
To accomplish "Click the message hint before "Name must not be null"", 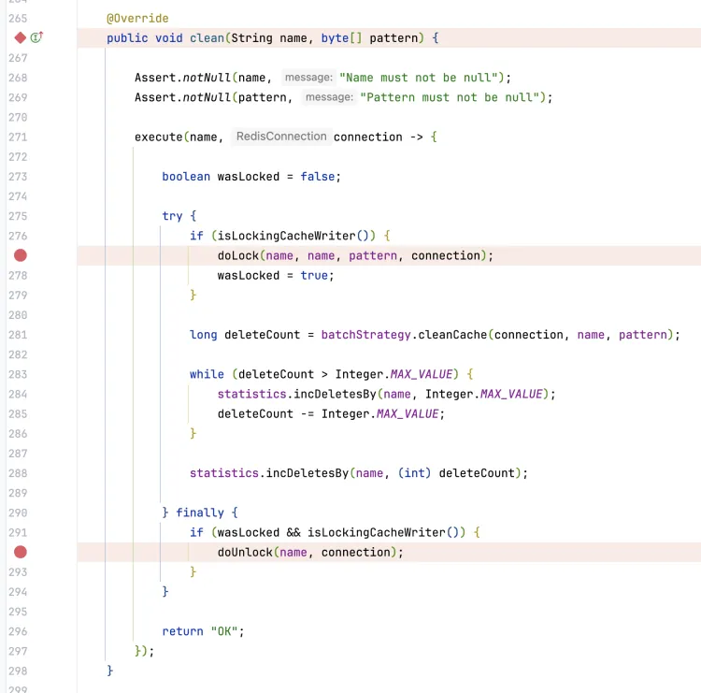I will (308, 78).
